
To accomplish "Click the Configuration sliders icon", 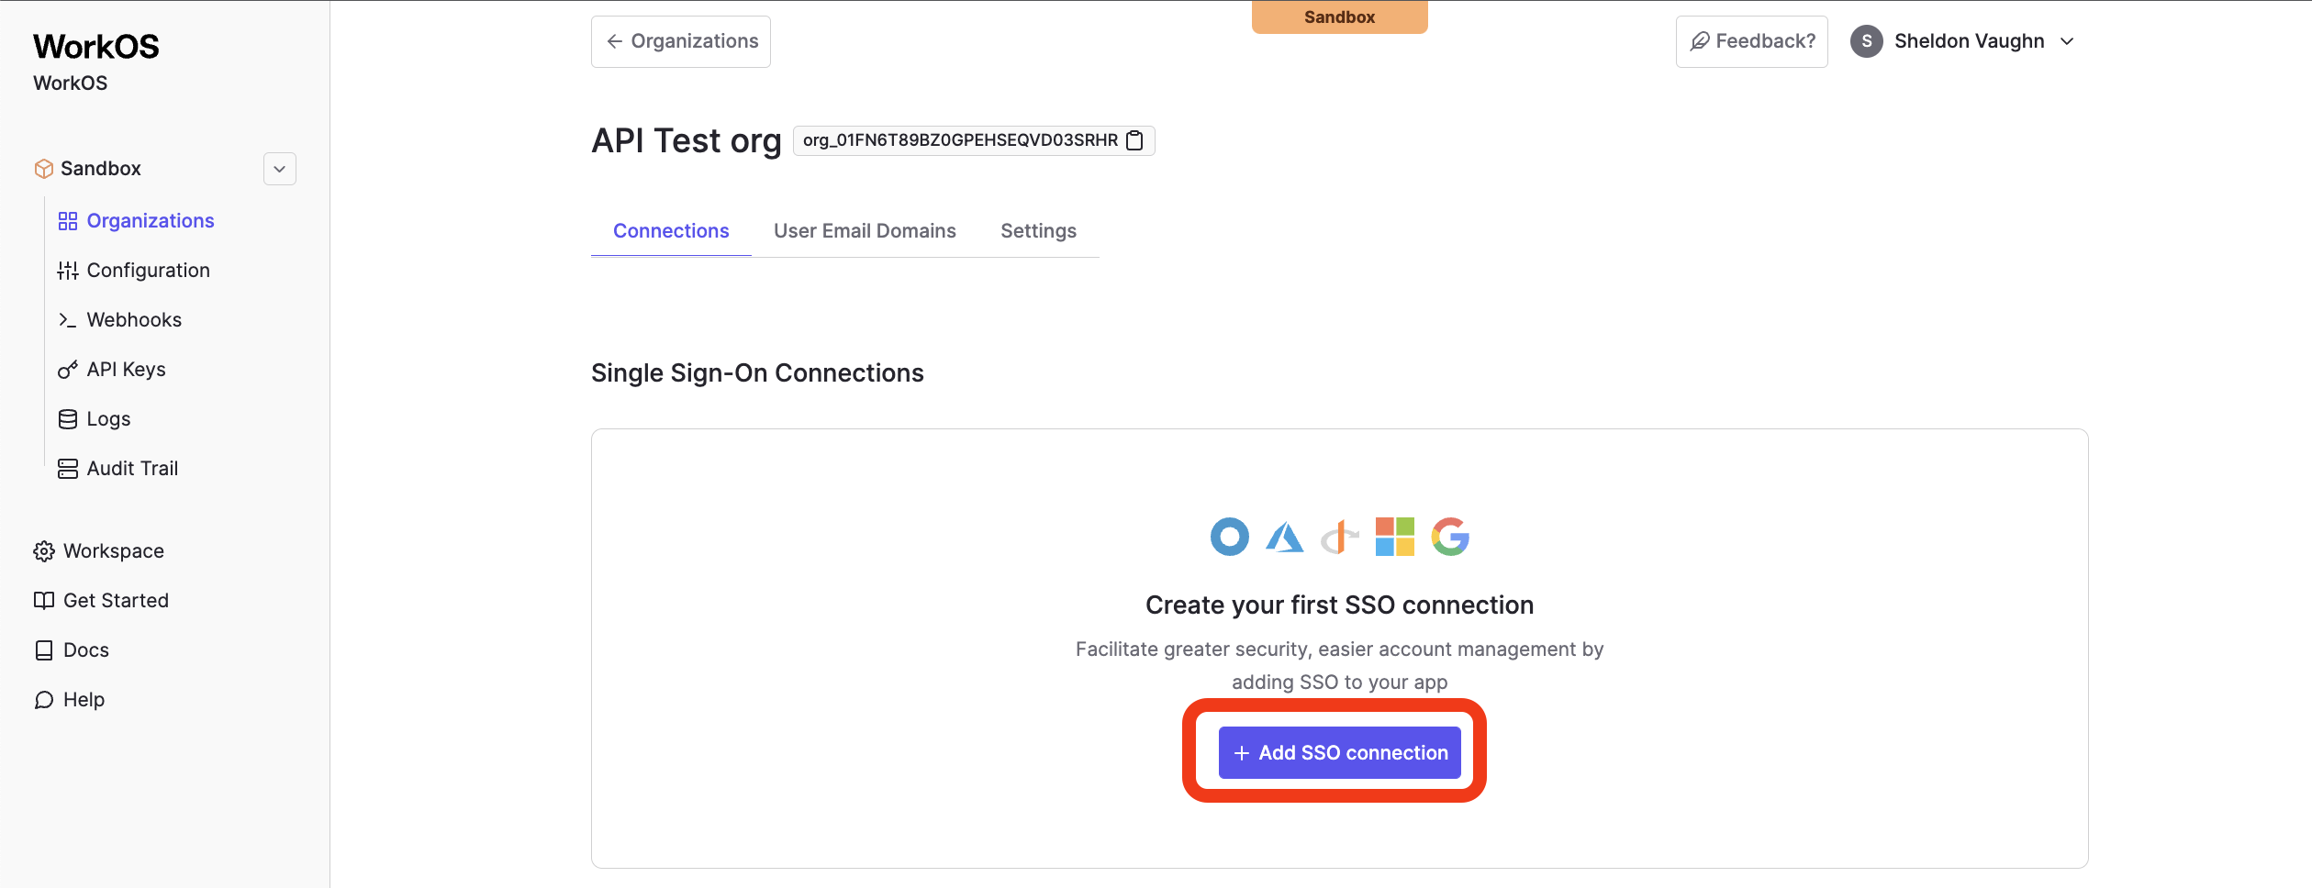I will [x=68, y=271].
